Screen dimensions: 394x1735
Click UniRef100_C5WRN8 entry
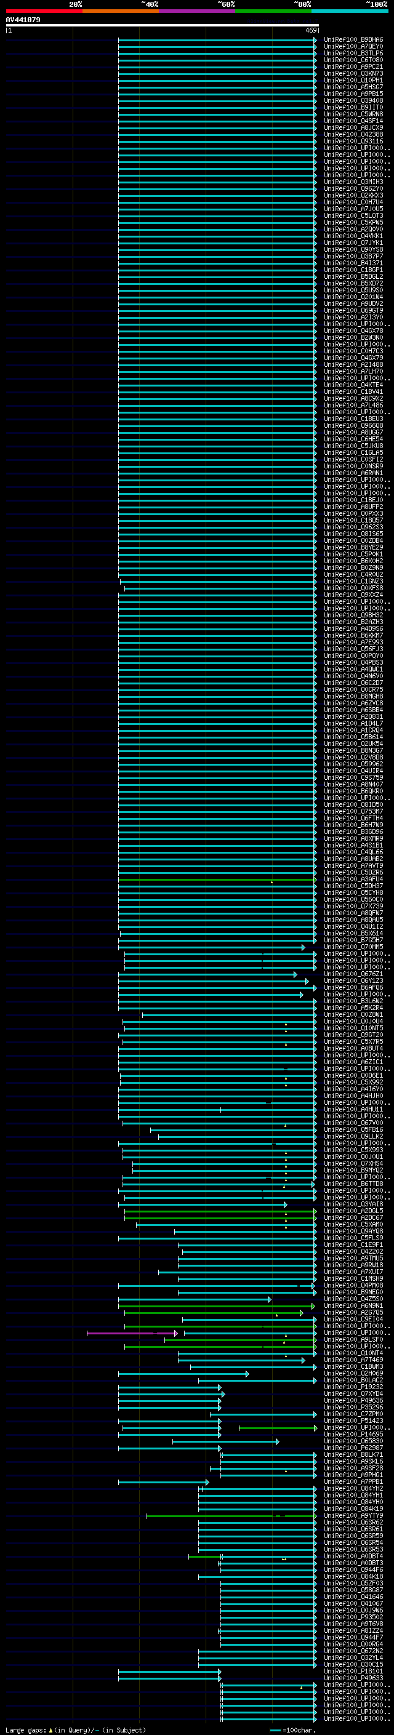[x=353, y=114]
